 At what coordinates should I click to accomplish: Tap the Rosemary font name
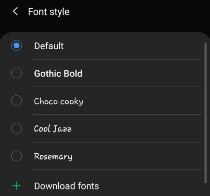click(53, 157)
